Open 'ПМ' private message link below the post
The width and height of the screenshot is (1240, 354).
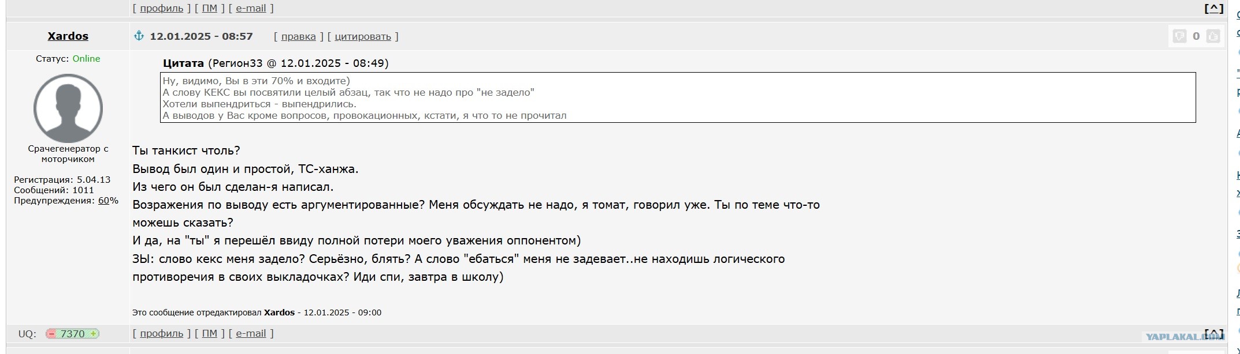[x=209, y=333]
